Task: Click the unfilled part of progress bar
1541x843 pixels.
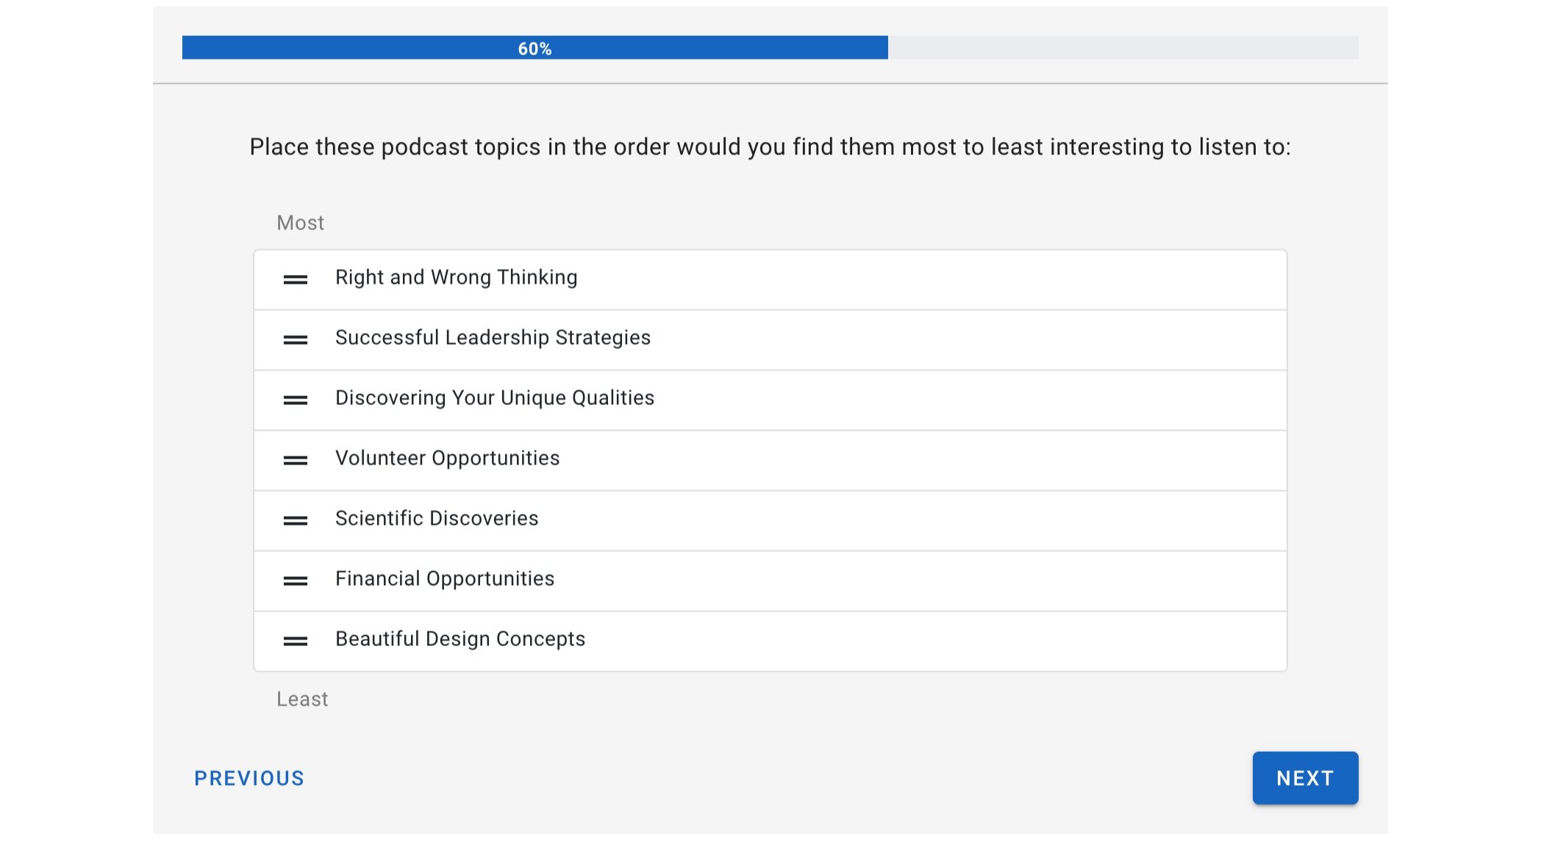Action: coord(1123,48)
